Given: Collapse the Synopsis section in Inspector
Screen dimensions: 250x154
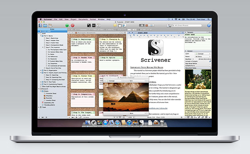Looking at the screenshot, I should (186, 32).
